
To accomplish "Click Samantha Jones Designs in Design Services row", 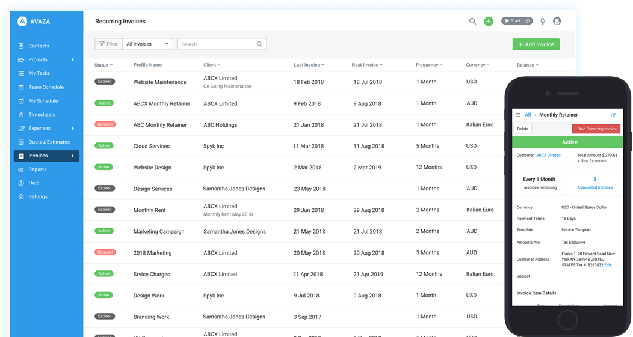I will 234,189.
